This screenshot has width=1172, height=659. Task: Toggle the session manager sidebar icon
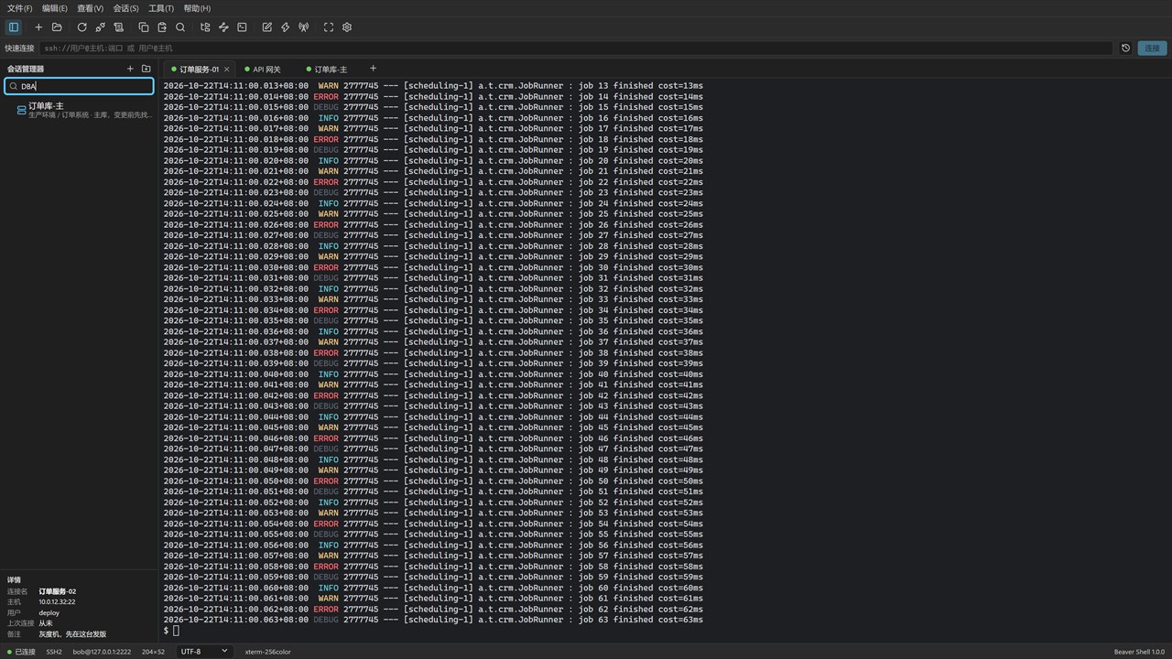coord(14,27)
